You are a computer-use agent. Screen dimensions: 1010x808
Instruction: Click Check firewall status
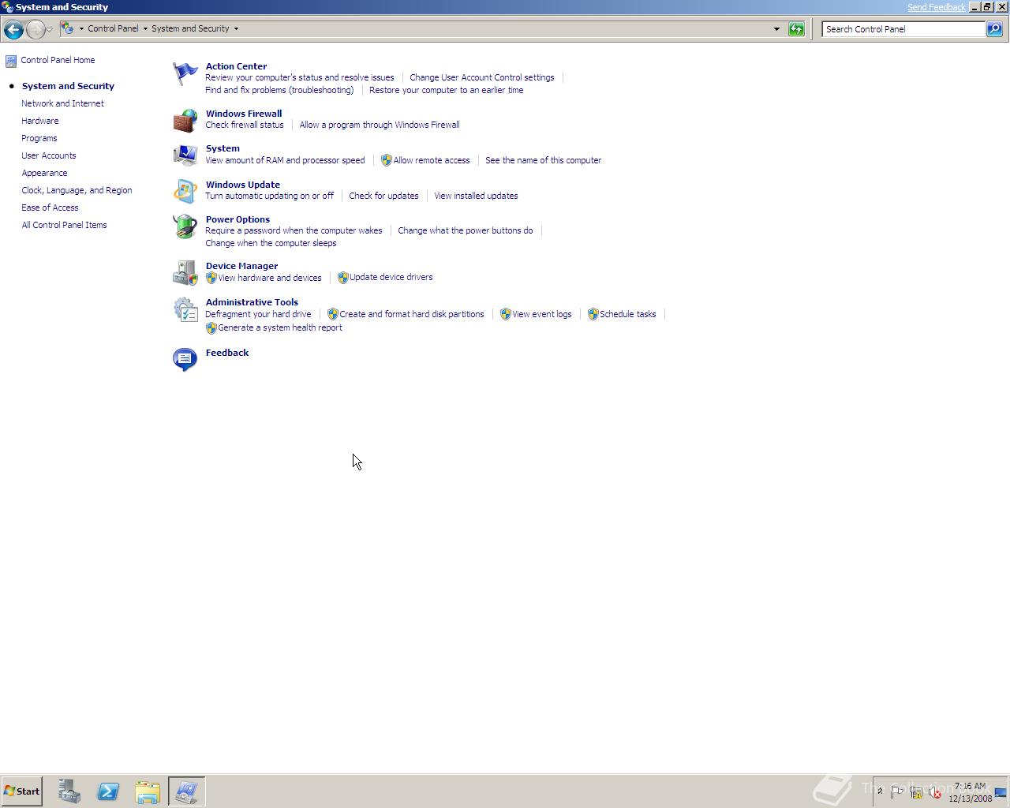point(245,125)
